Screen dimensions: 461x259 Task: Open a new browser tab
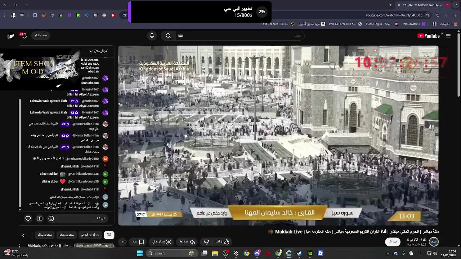pyautogui.click(x=390, y=5)
